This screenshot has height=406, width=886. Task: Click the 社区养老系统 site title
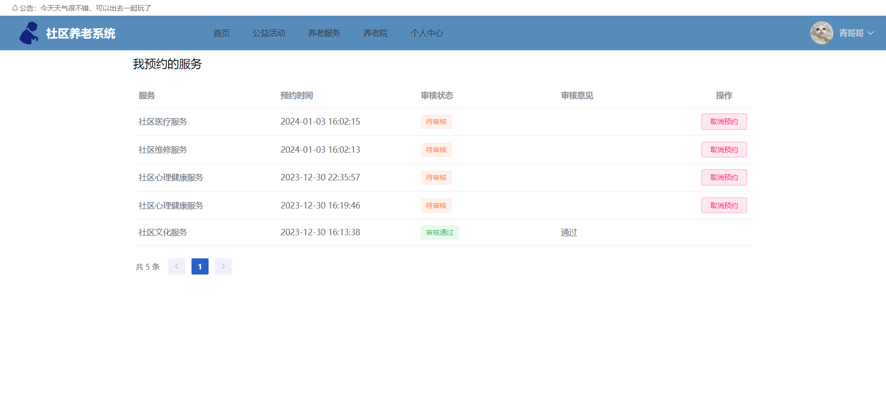coord(81,33)
